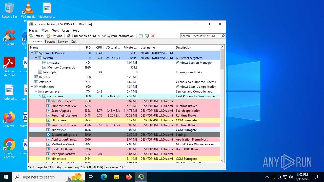Collapse the System Idle Process tree
This screenshot has width=324, height=182.
click(x=32, y=53)
